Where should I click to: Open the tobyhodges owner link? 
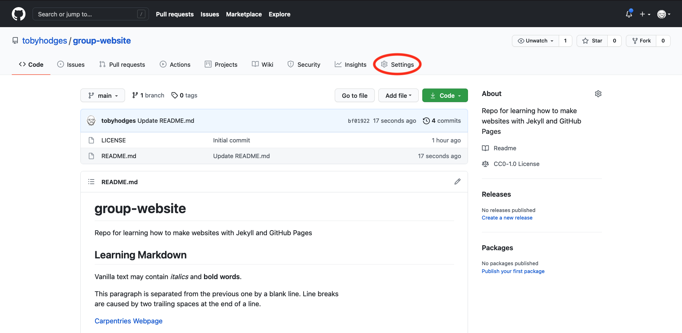coord(45,41)
